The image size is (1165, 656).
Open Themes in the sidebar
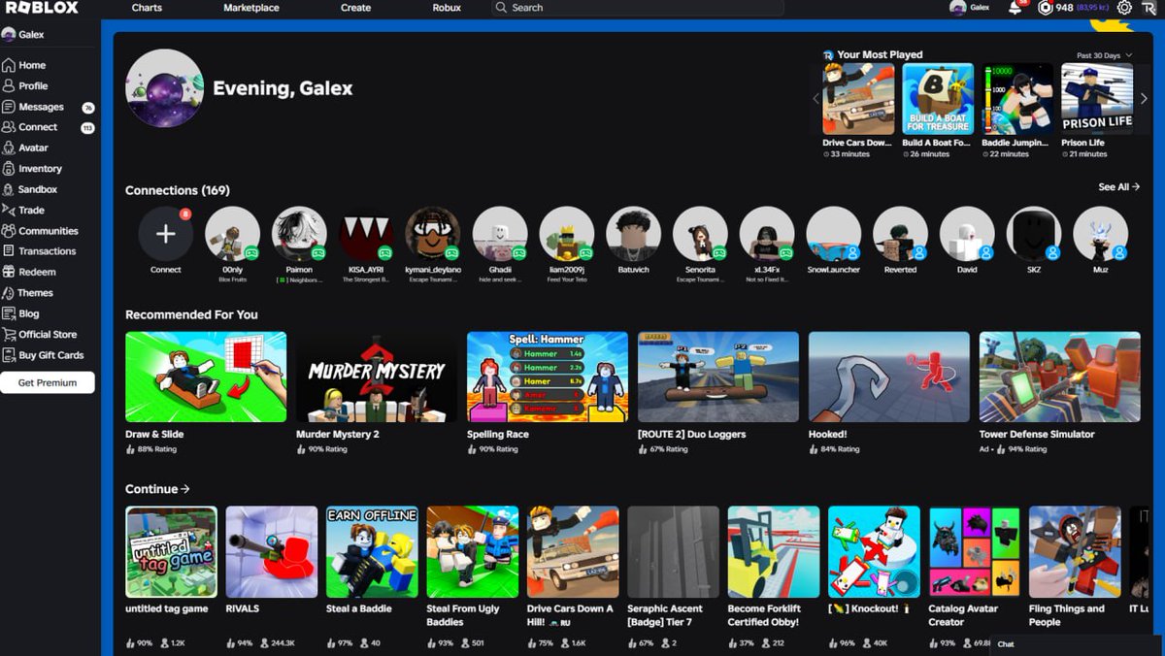tap(28, 292)
